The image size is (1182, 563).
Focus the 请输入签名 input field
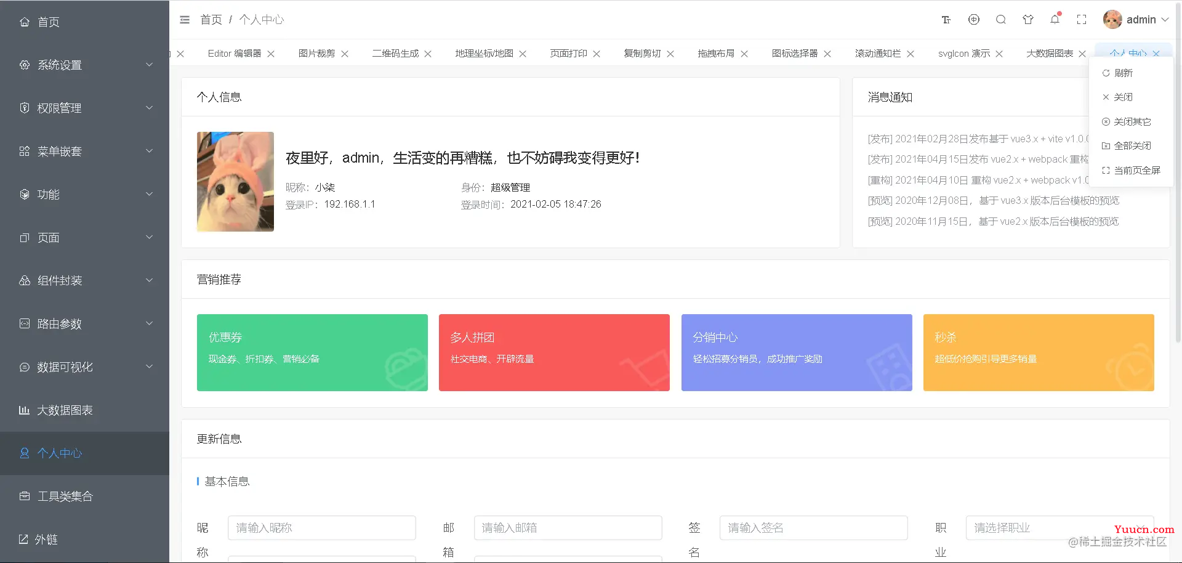[814, 528]
